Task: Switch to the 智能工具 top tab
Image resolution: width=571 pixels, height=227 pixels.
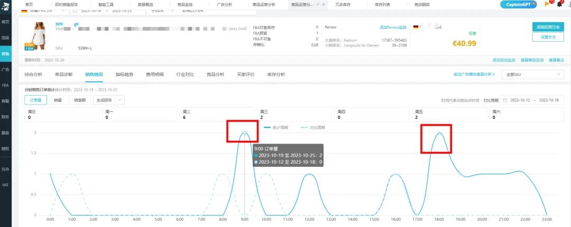Action: (105, 5)
